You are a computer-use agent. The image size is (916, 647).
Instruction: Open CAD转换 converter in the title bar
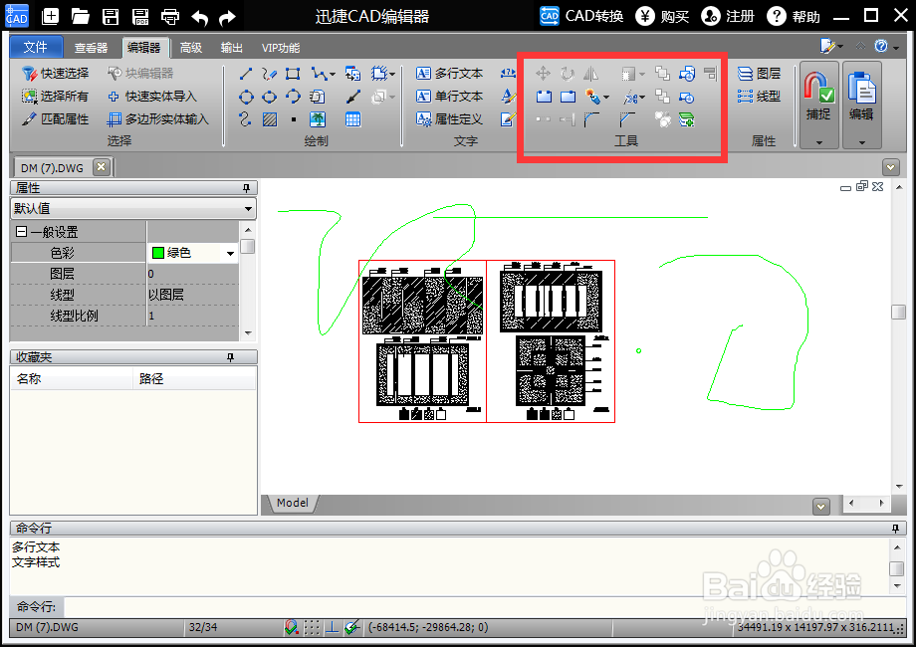581,16
